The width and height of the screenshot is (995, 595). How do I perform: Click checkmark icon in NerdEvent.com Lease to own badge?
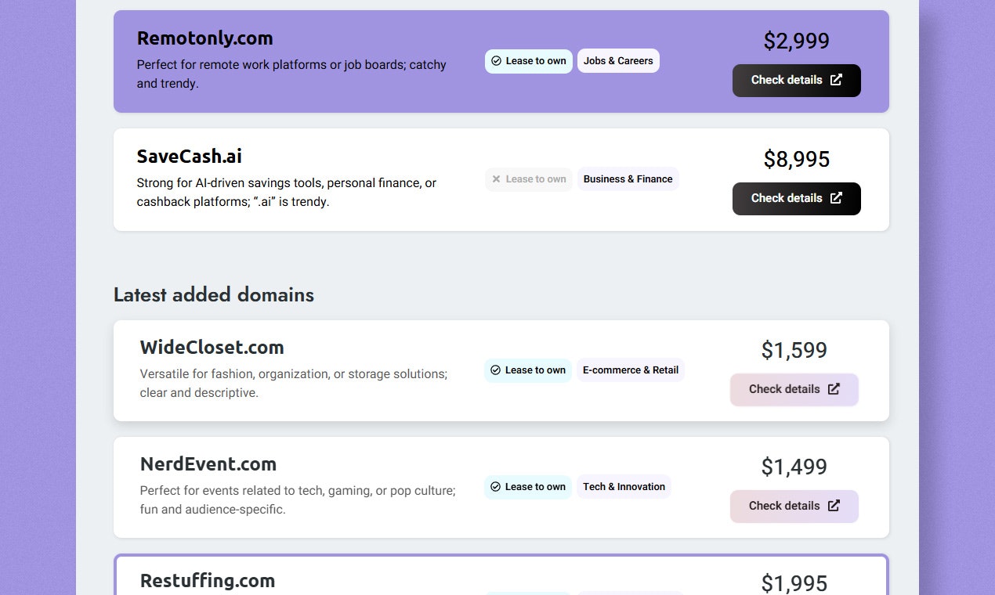(495, 487)
